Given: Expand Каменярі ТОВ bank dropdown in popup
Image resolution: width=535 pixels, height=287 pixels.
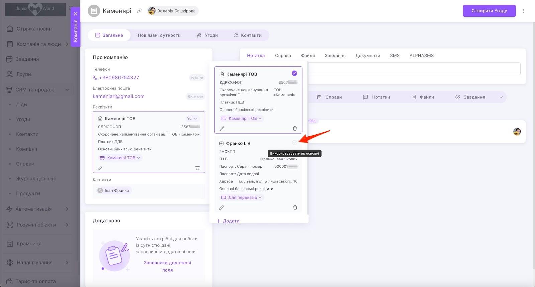Looking at the screenshot, I should [242, 118].
